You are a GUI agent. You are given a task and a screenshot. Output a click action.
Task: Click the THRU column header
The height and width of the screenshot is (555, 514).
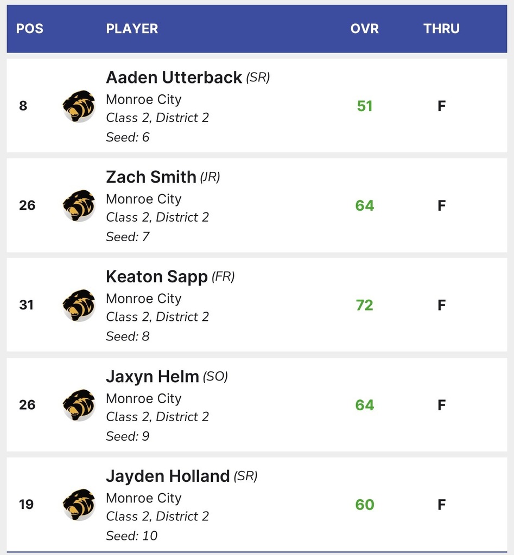pos(441,29)
